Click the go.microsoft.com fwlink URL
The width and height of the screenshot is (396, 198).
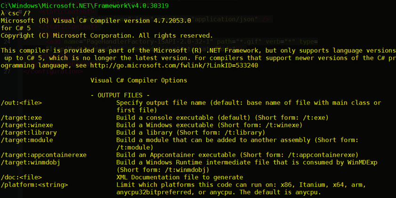(x=174, y=65)
